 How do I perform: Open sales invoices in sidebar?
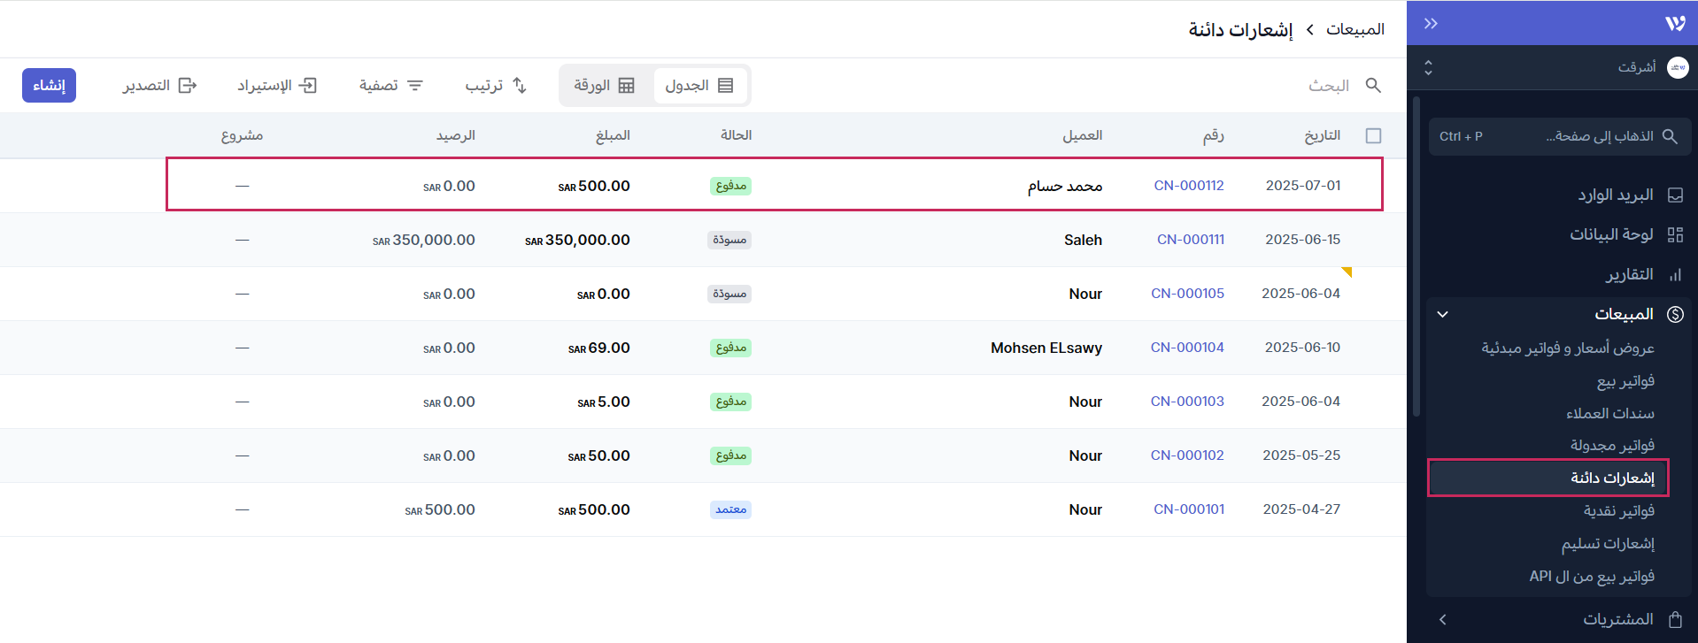(1625, 380)
